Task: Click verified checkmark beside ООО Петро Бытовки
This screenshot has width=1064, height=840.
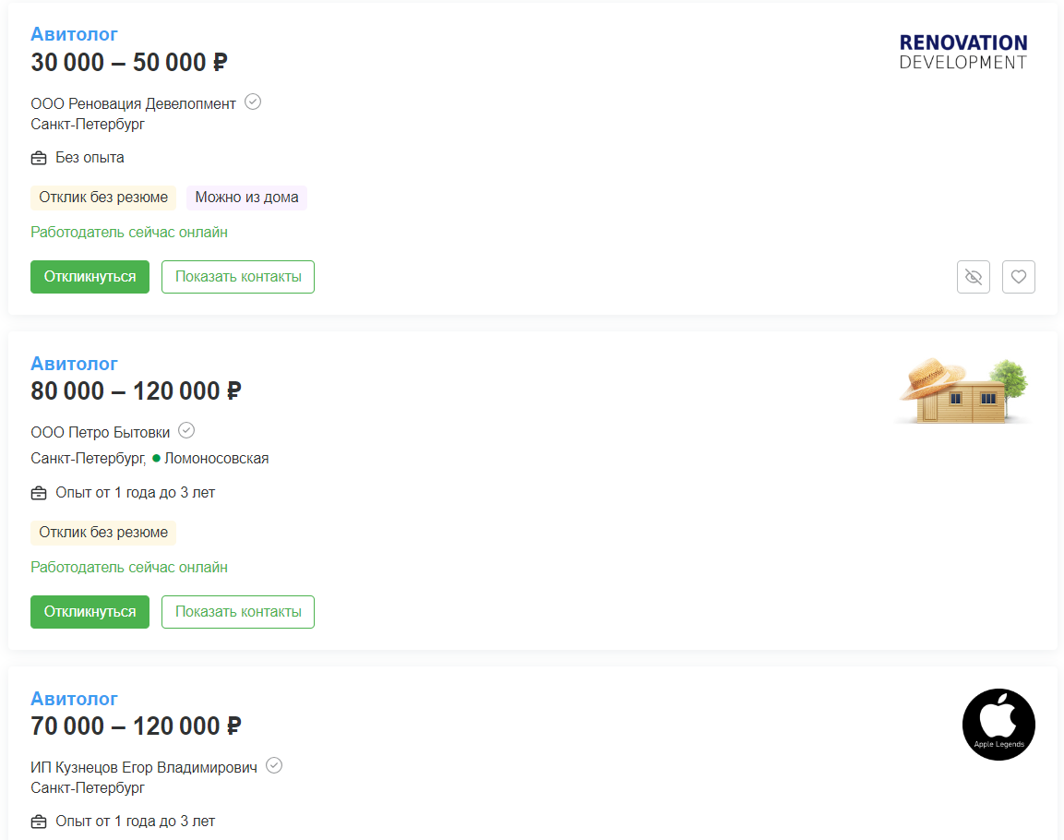Action: tap(186, 431)
